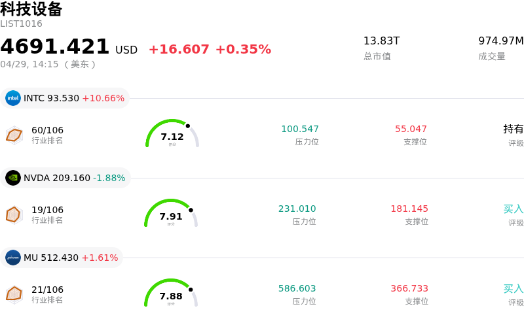This screenshot has height=319, width=524.
Task: Open the MU industry ranking radar icon
Action: [14, 294]
